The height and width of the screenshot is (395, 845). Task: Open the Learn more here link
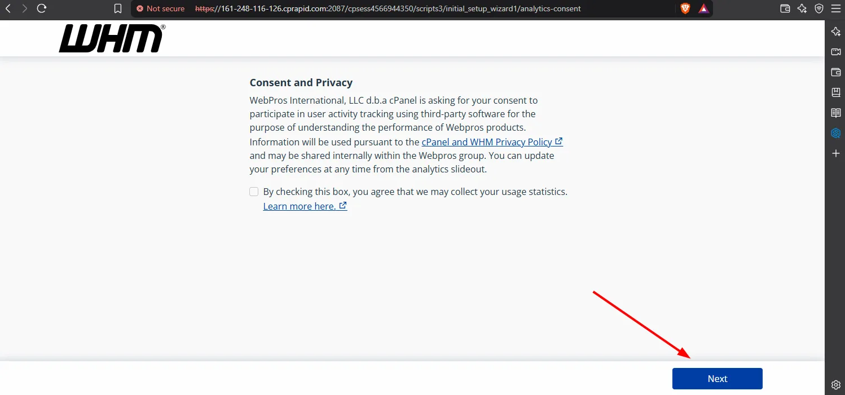click(305, 206)
